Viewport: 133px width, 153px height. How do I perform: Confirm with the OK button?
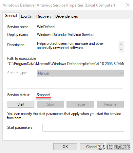click(65, 147)
